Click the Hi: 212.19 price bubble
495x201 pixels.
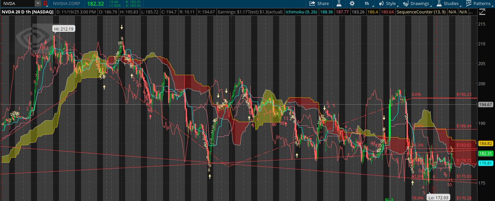pos(64,29)
